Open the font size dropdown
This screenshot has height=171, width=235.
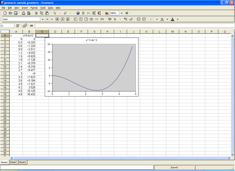(52, 19)
